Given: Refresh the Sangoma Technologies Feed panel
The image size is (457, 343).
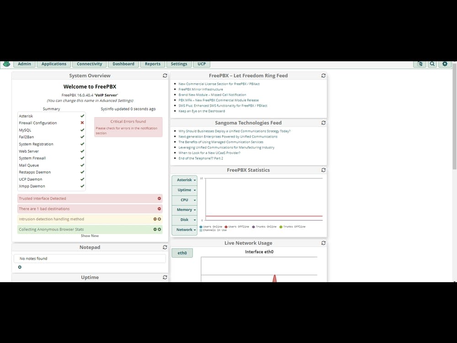Looking at the screenshot, I should (324, 123).
